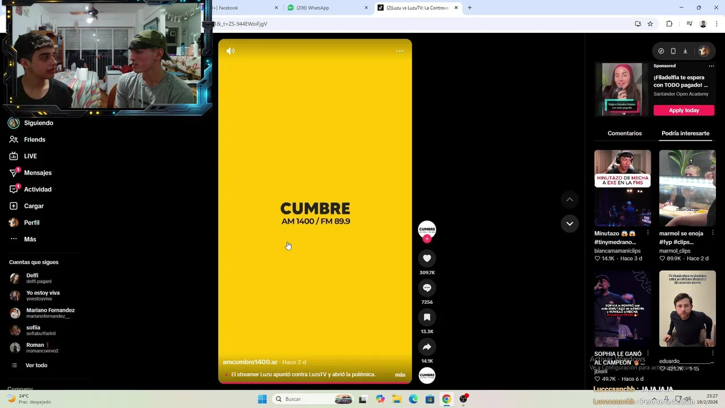725x408 pixels.
Task: Open Chrome media controls icon
Action: coord(689,24)
